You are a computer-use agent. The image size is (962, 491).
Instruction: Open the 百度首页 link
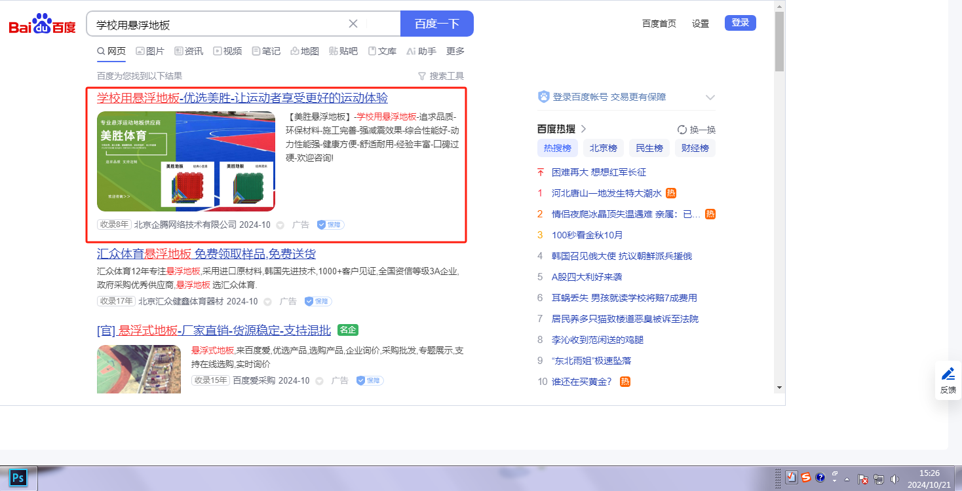[x=659, y=24]
